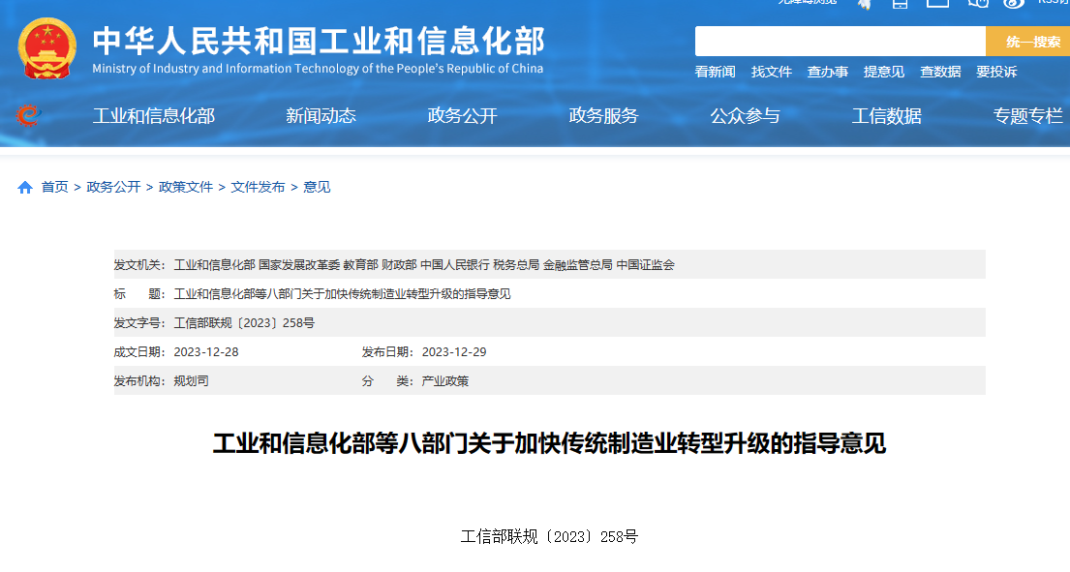
Task: Select 新闻动态 in the navigation bar
Action: (x=321, y=116)
